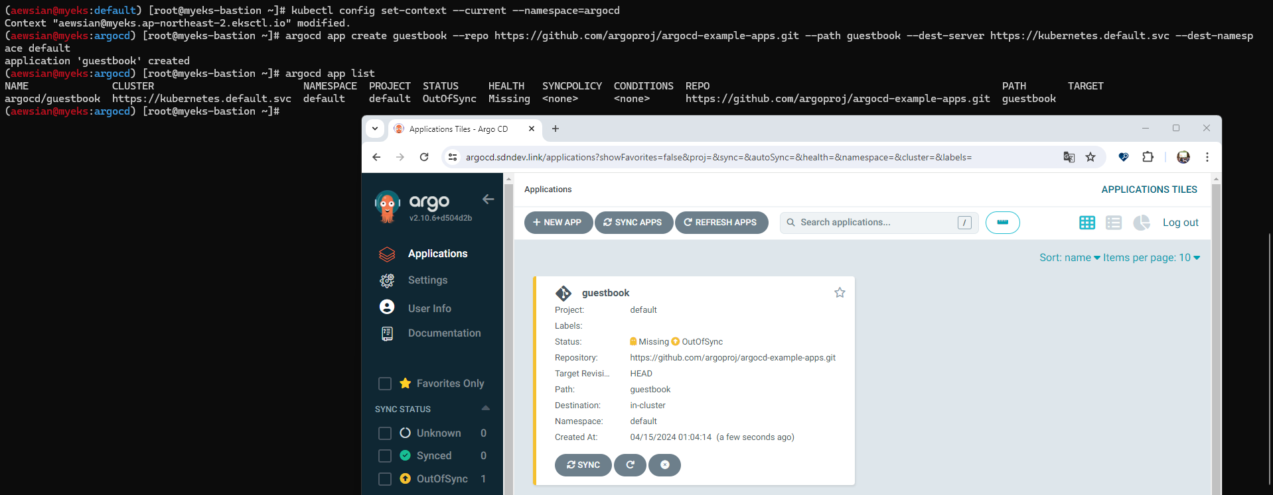This screenshot has height=495, width=1273.
Task: Click the argo logo octopus icon
Action: point(388,207)
